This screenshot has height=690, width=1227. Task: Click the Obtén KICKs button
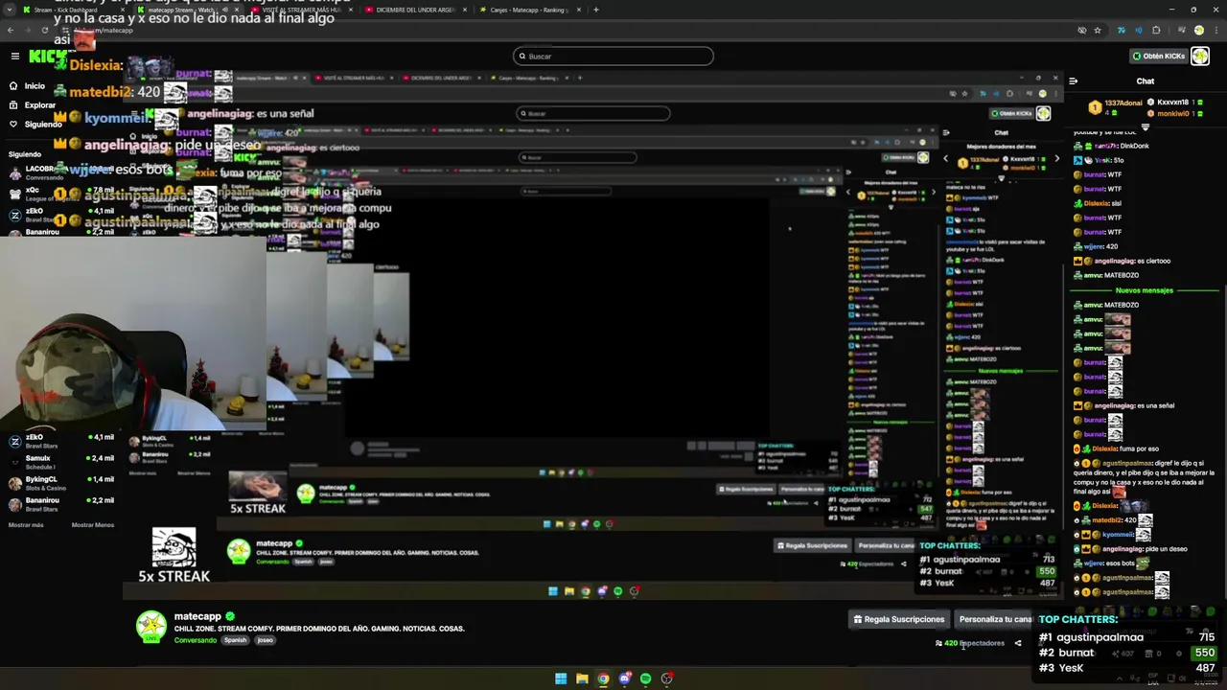pos(1158,56)
